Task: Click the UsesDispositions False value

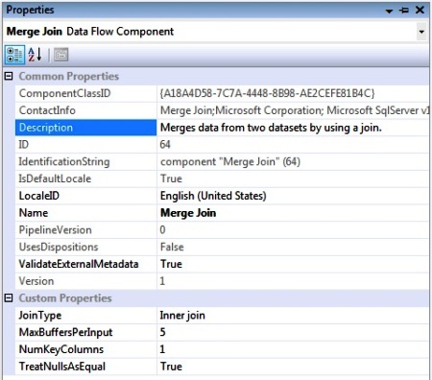Action: pyautogui.click(x=172, y=247)
